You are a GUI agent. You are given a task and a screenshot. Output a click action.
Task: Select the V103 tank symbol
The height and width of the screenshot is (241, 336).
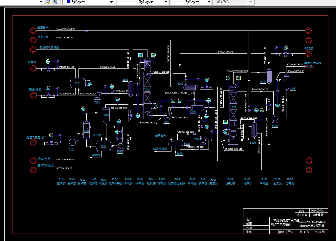click(103, 146)
